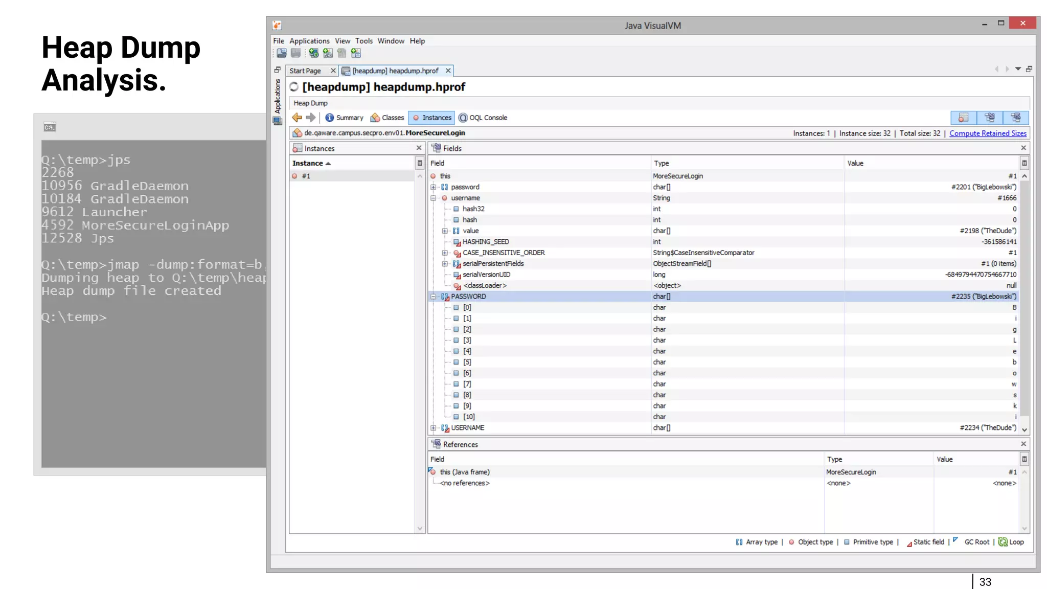Click the Load Snapshot toolbar icon
Image resolution: width=1047 pixels, height=589 pixels.
pos(282,53)
